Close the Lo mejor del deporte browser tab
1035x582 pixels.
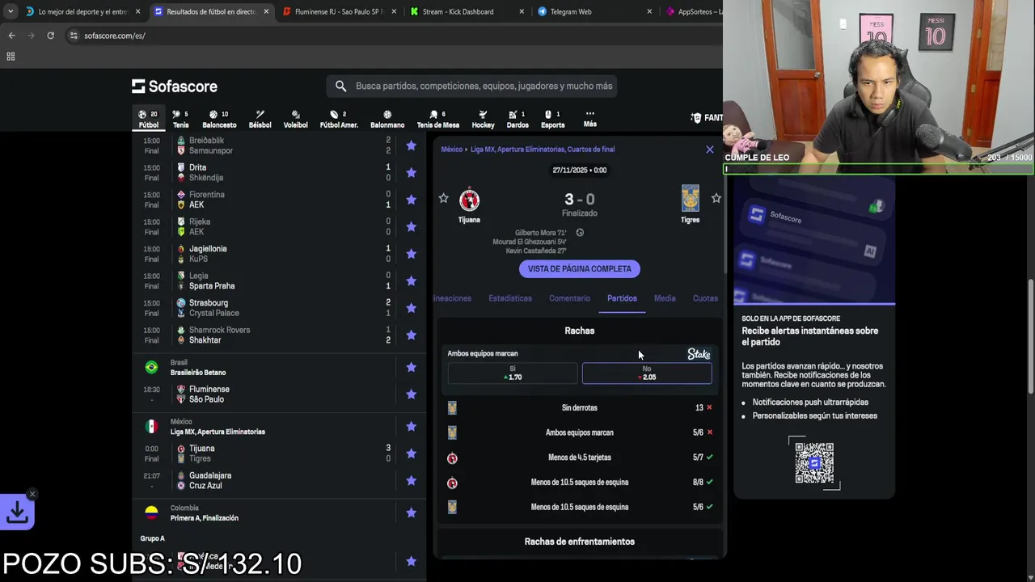(x=137, y=11)
